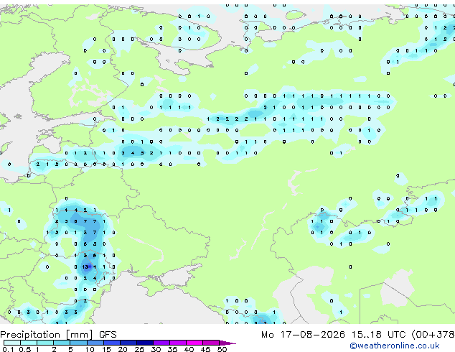Click the 20–25 mm dark blue legend box
455x352 pixels.
(128, 343)
